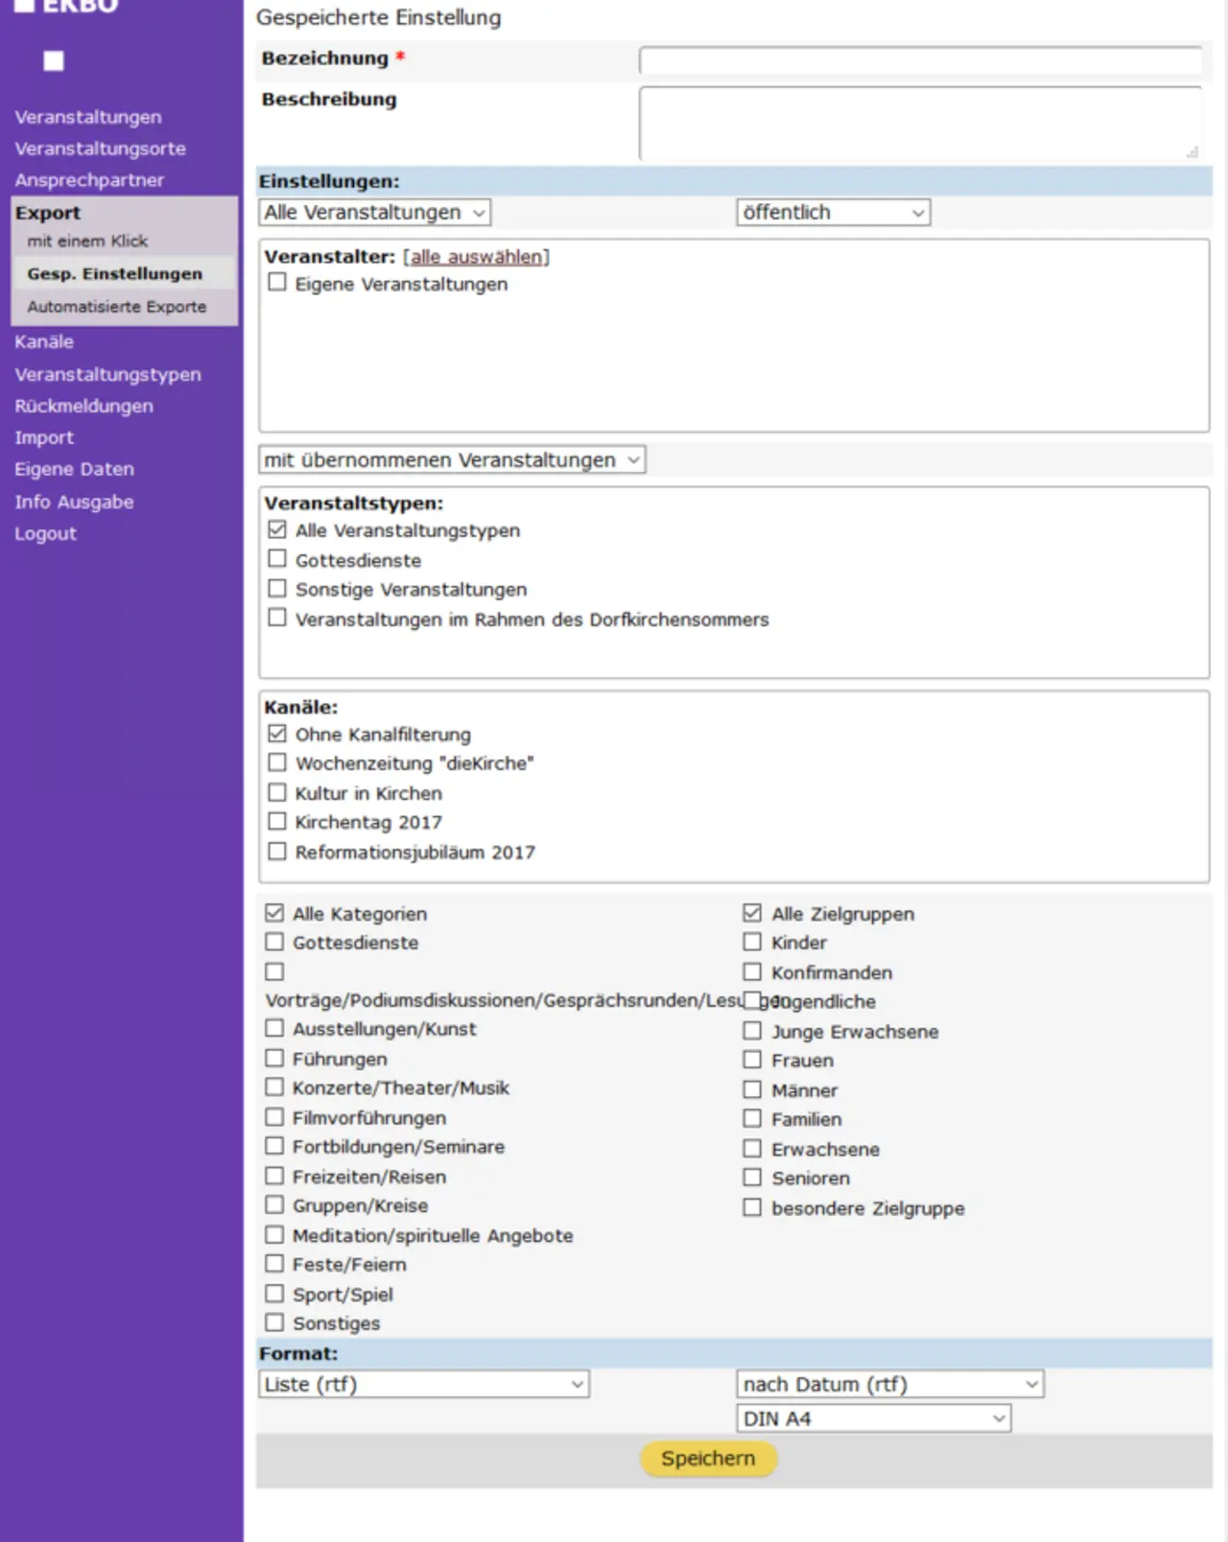Check 'Männer' target group
This screenshot has height=1542, width=1228.
[752, 1089]
